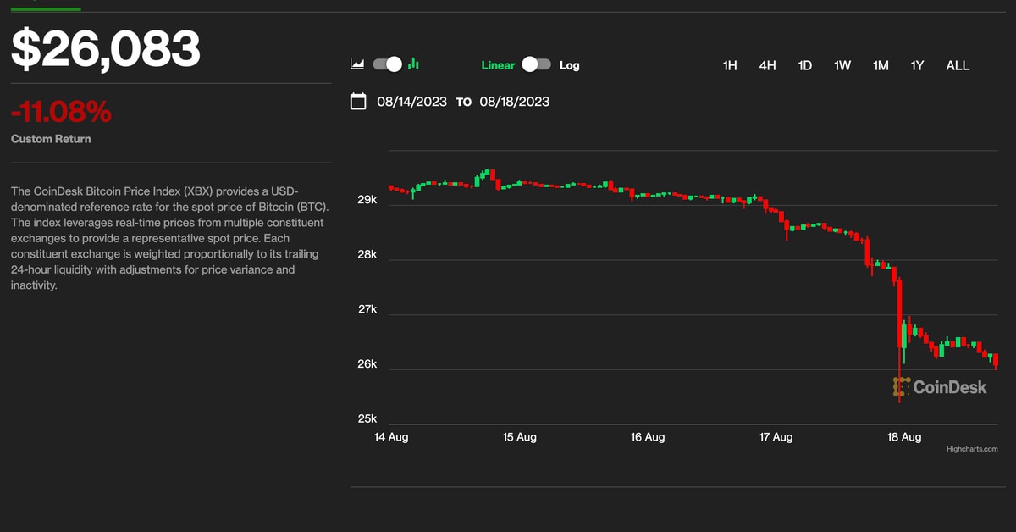The width and height of the screenshot is (1016, 532).
Task: Toggle the Linear/Log scale switch
Action: click(537, 64)
